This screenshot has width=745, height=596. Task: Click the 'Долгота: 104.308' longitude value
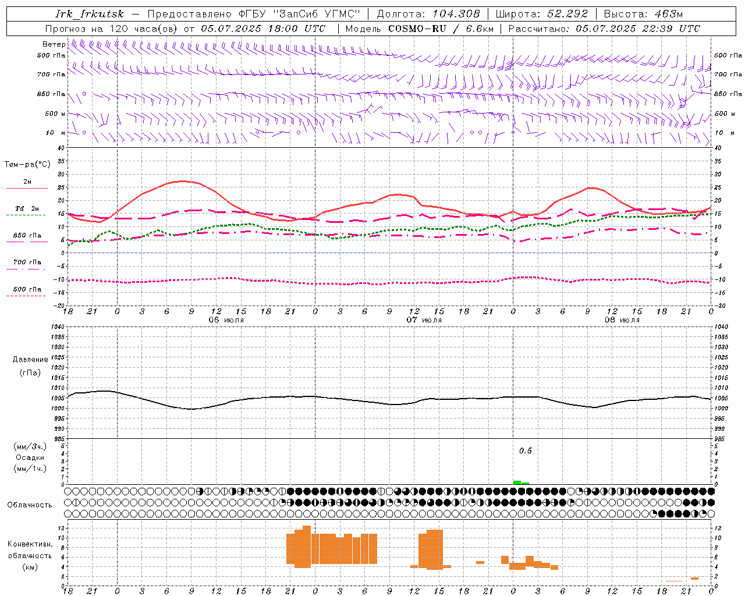[x=428, y=14]
